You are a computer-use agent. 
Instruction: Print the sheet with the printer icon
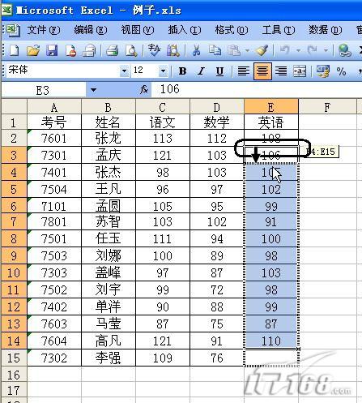pyautogui.click(x=113, y=50)
